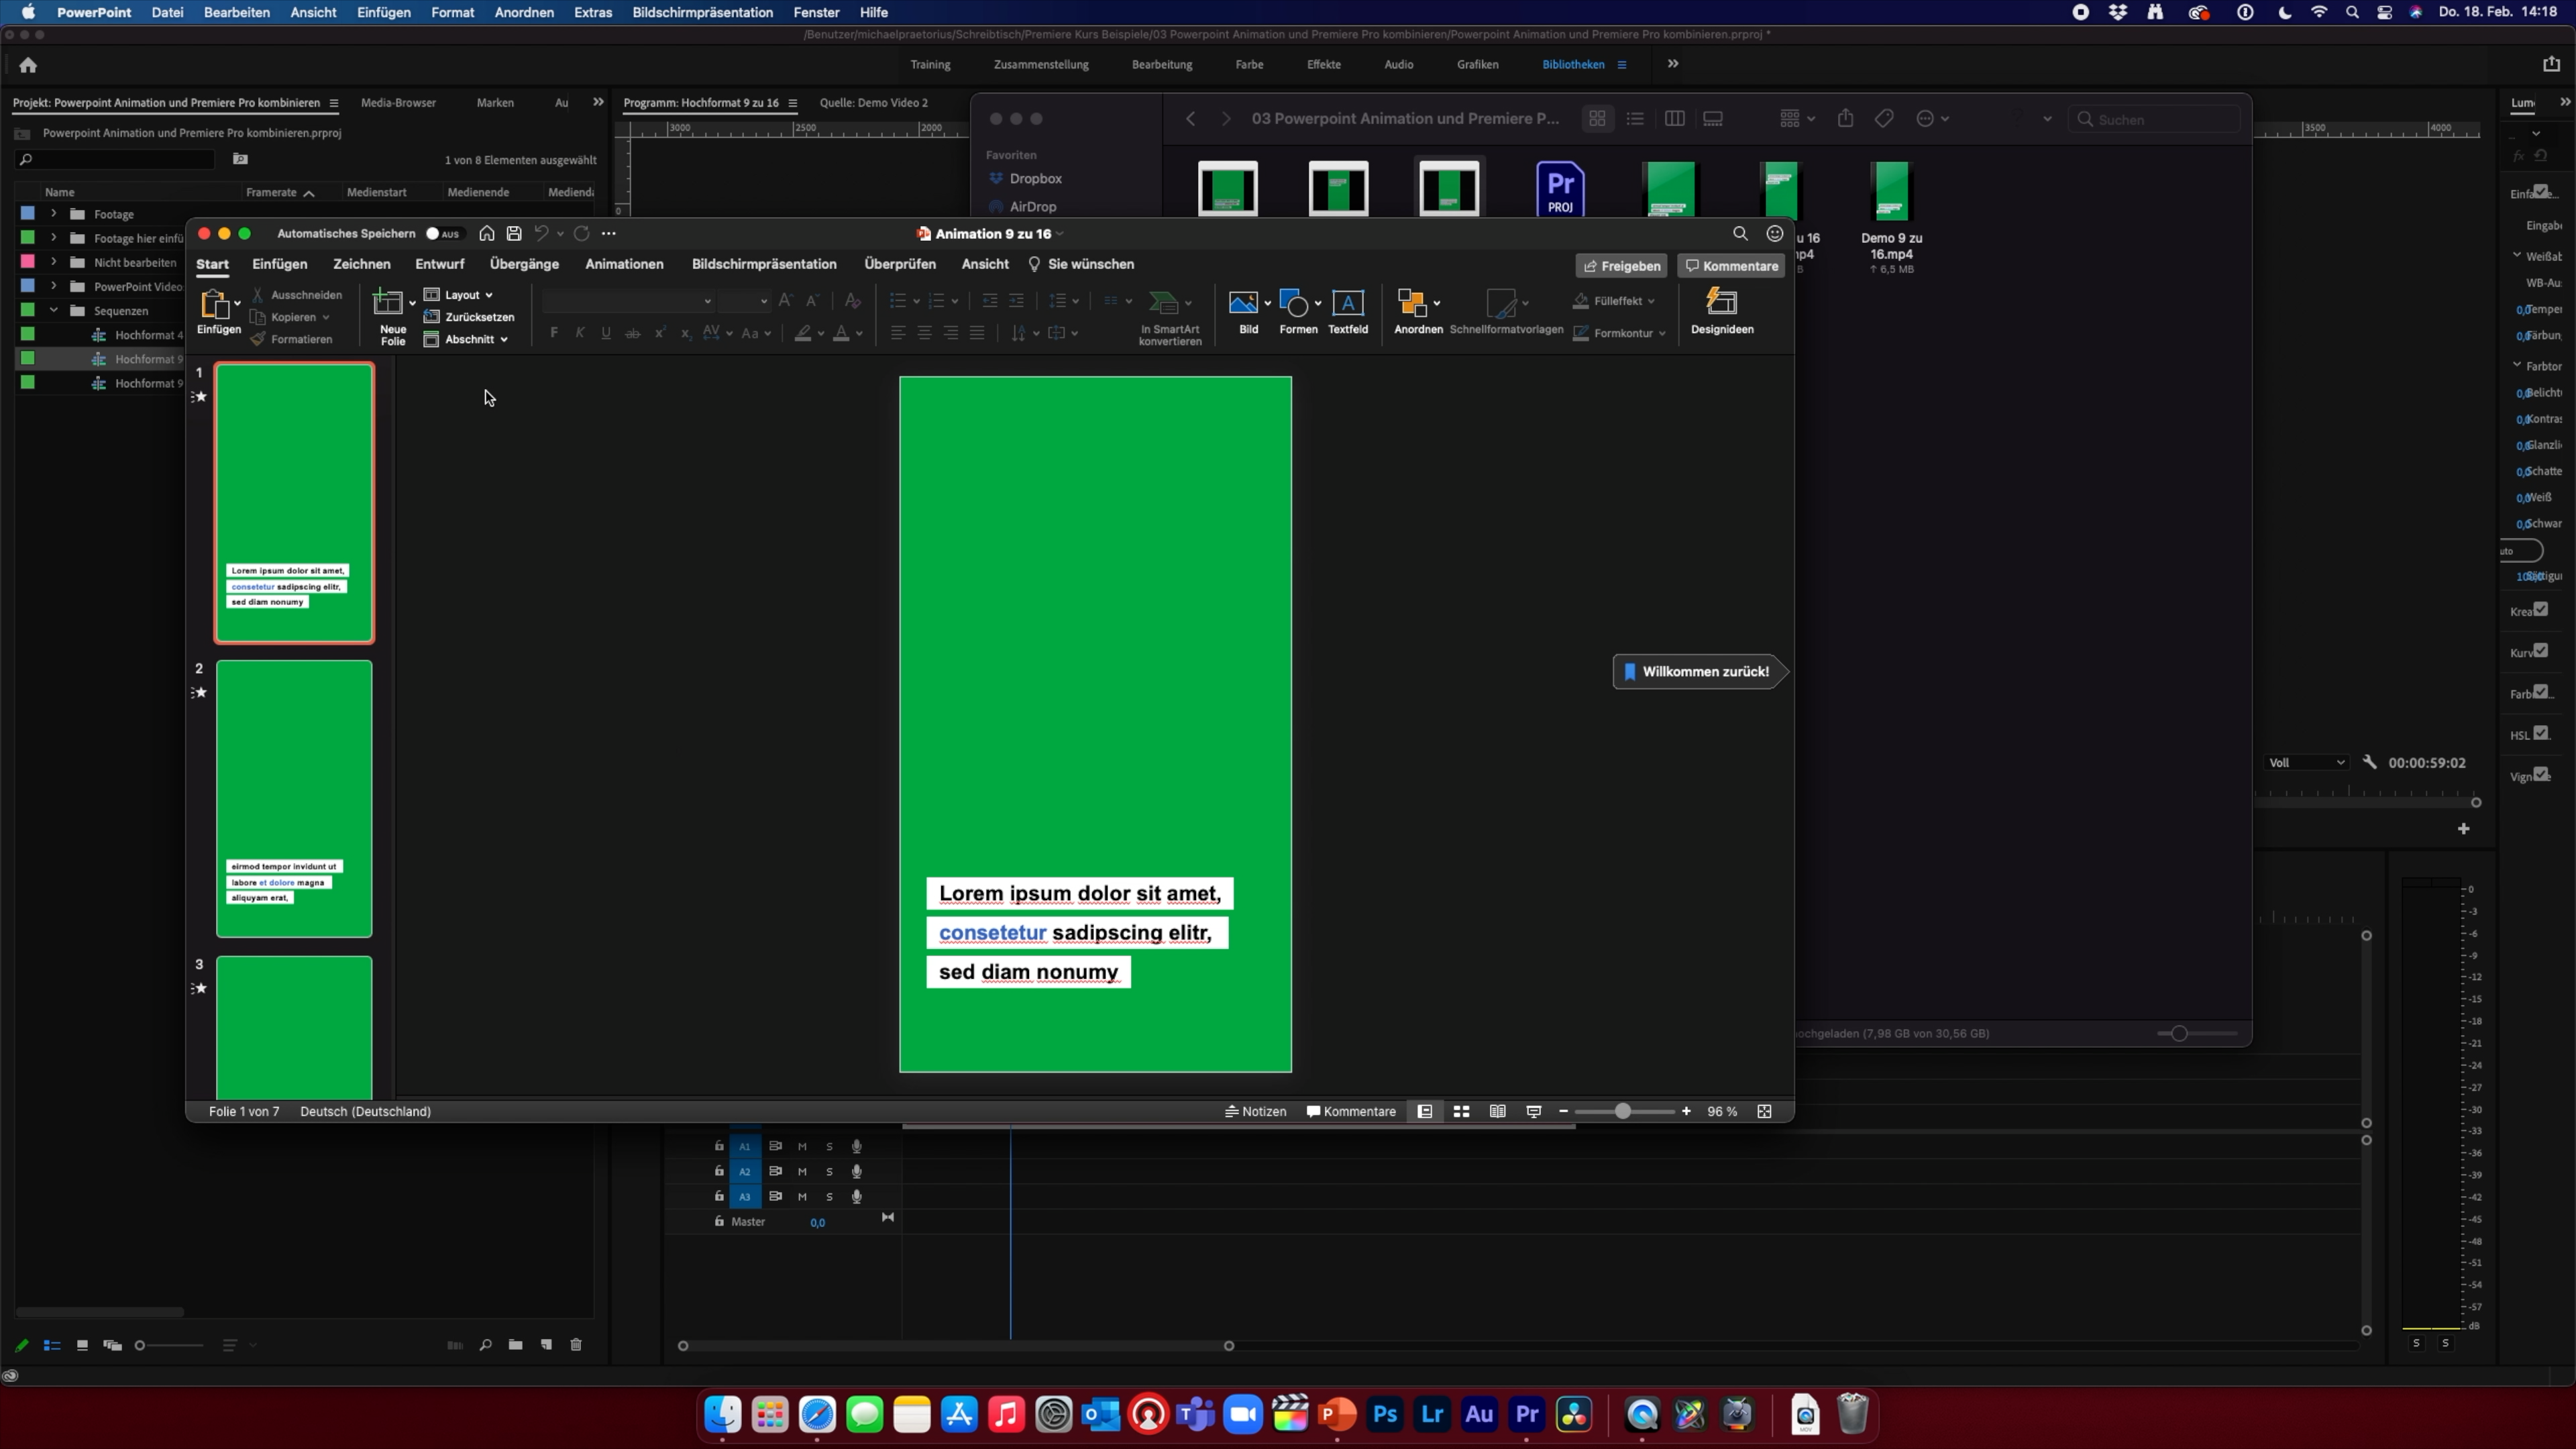
Task: Solo audio track A2 with S button
Action: 829,1171
